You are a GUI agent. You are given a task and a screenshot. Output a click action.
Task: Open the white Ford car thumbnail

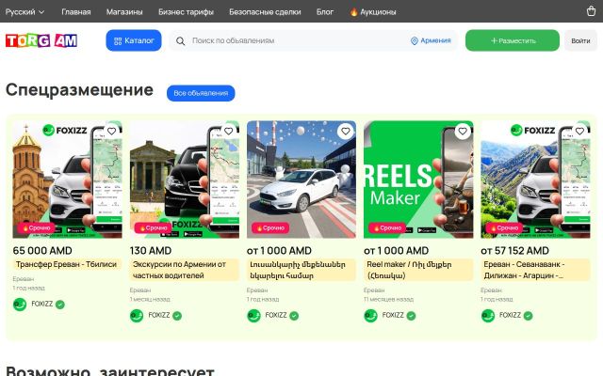coord(301,180)
